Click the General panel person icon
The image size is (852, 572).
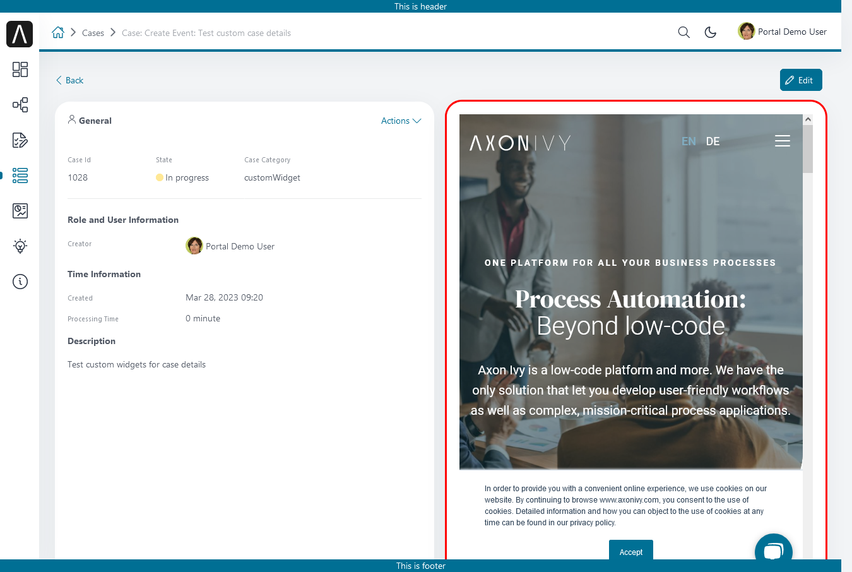(72, 119)
